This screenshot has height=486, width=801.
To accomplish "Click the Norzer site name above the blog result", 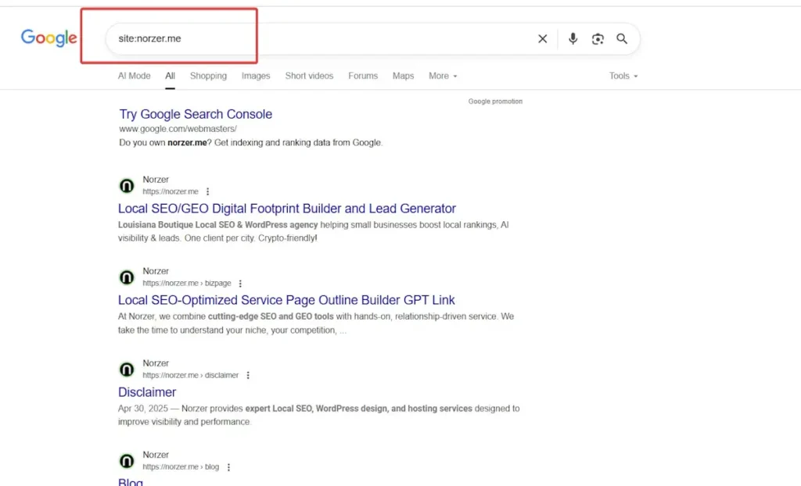I will pos(156,455).
